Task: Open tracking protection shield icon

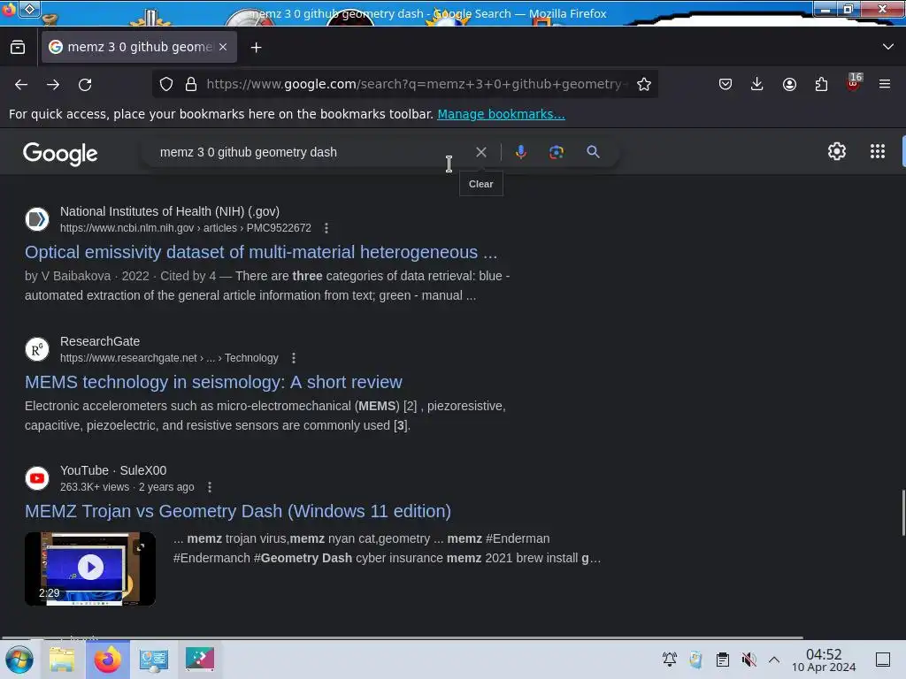Action: click(x=166, y=84)
